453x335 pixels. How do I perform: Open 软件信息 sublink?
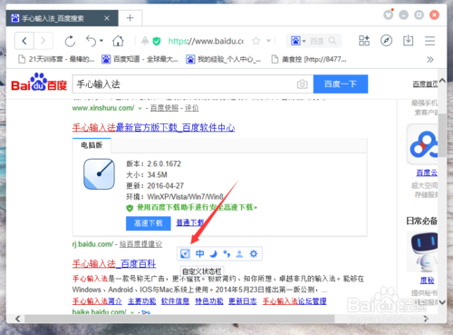tap(175, 301)
